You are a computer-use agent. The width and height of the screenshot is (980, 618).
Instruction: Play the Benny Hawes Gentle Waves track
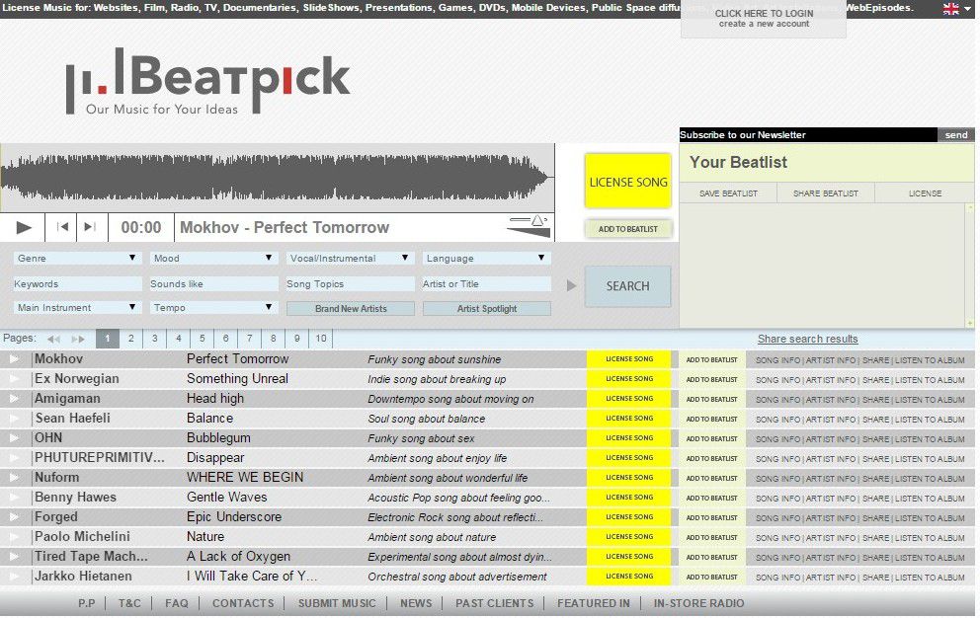pyautogui.click(x=14, y=498)
